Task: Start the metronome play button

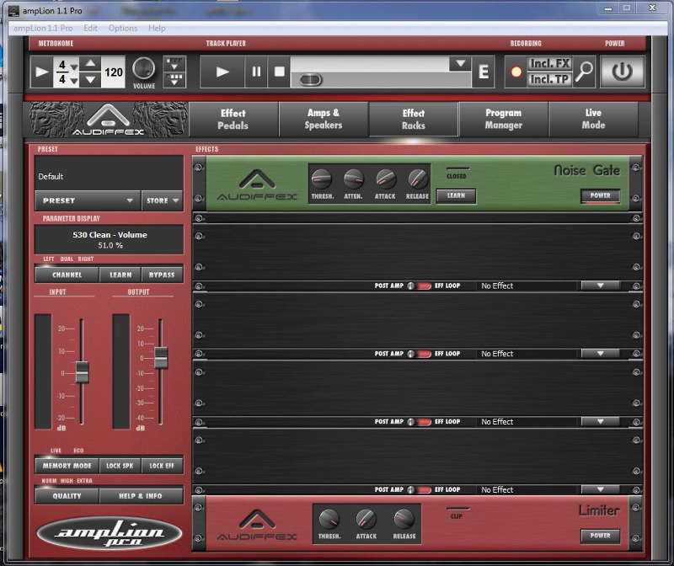Action: (x=41, y=72)
